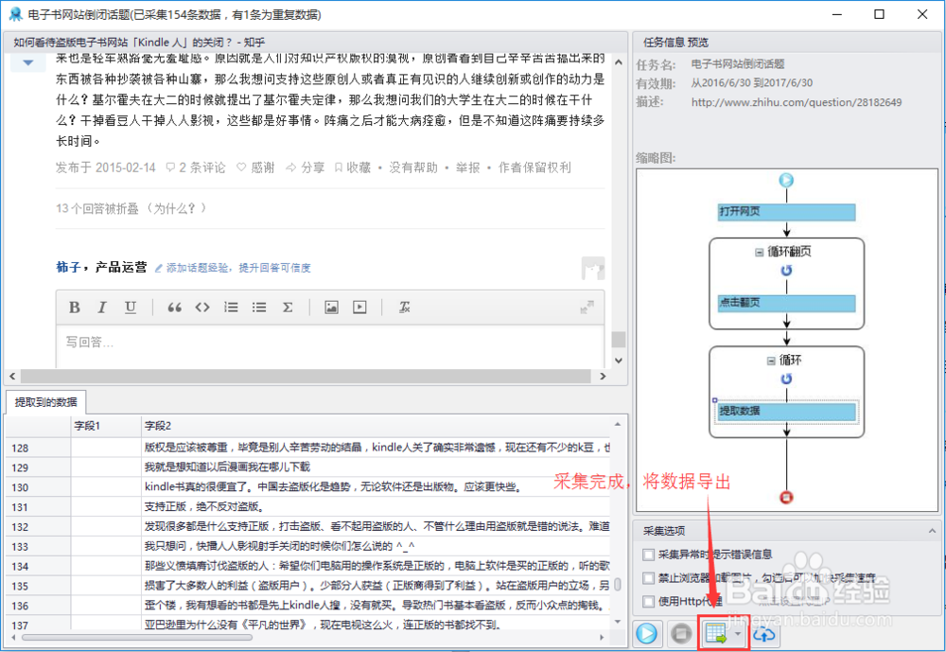Click the Underline formatting icon
946x652 pixels.
(130, 308)
